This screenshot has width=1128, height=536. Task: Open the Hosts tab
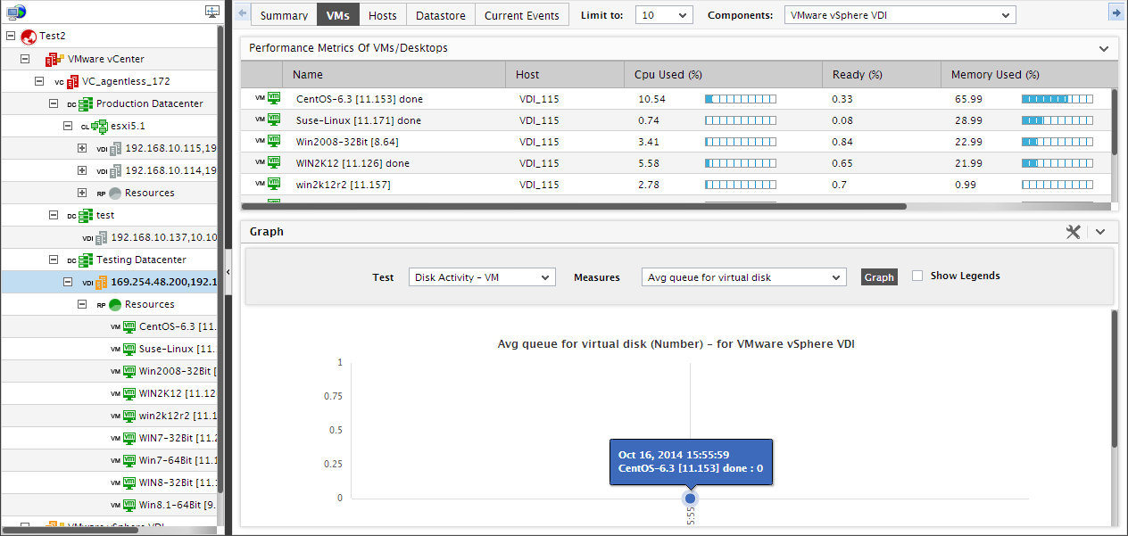[x=383, y=15]
